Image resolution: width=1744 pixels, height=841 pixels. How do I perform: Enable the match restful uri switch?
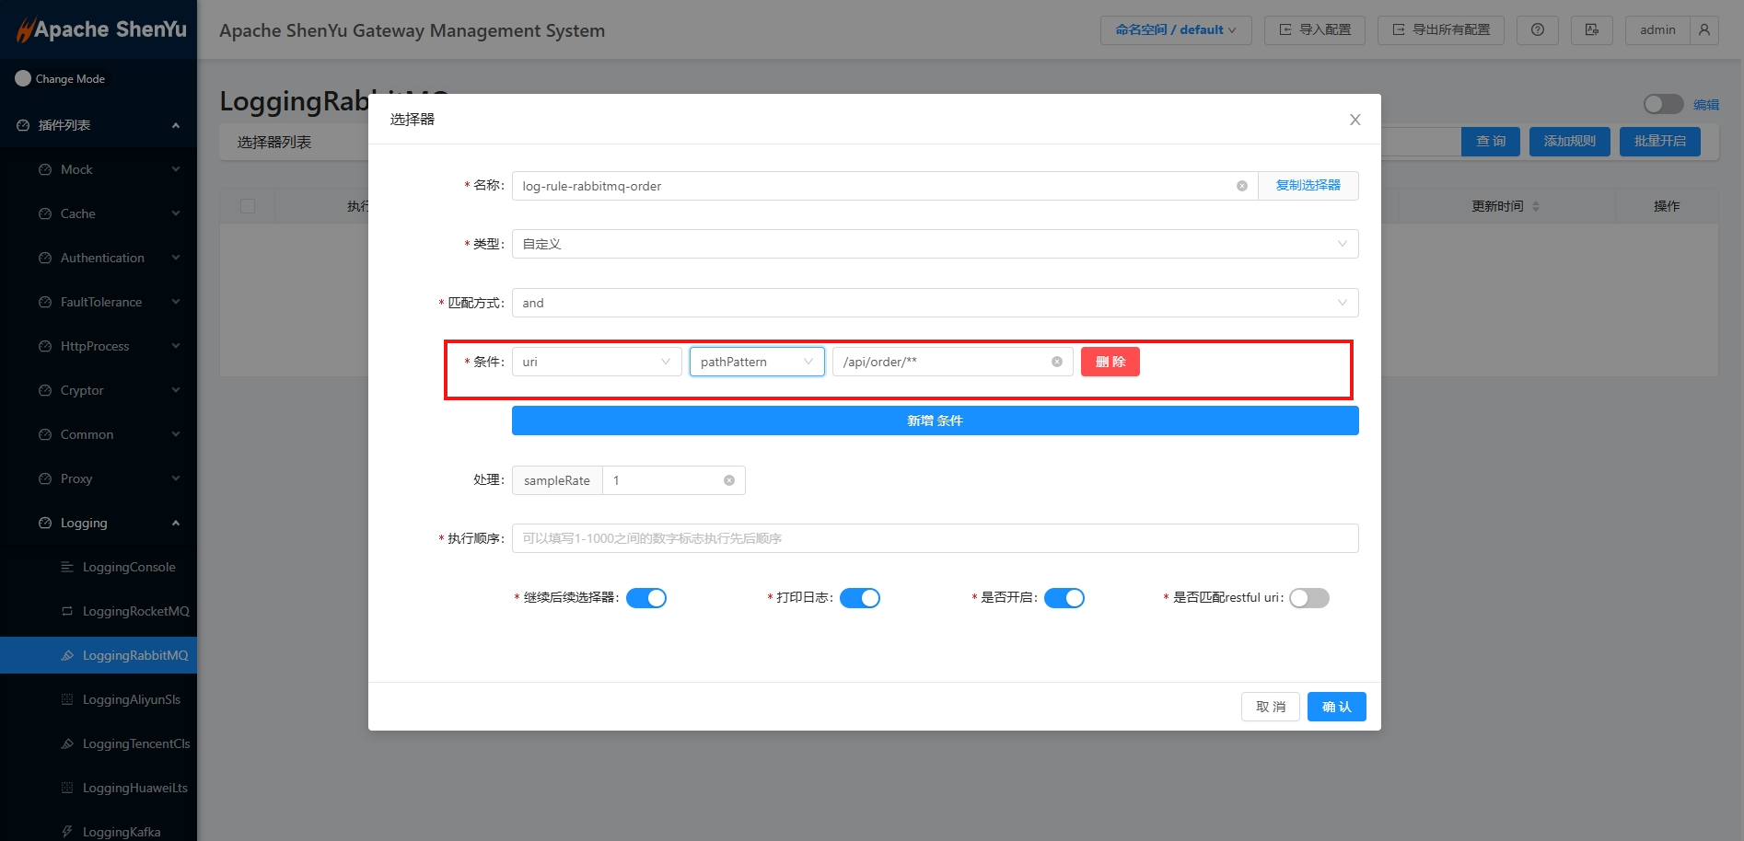(x=1308, y=598)
